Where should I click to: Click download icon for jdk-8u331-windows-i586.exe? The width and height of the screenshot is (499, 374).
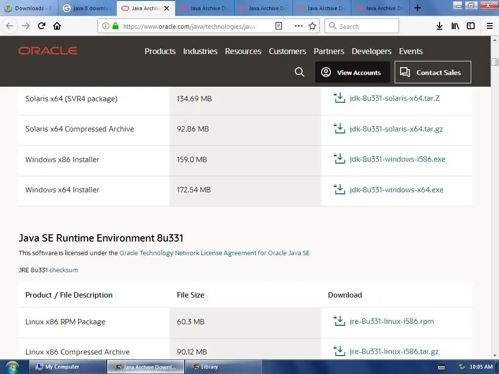pos(339,159)
